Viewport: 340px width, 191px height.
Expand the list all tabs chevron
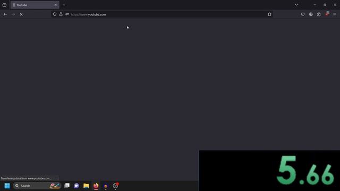[x=296, y=5]
